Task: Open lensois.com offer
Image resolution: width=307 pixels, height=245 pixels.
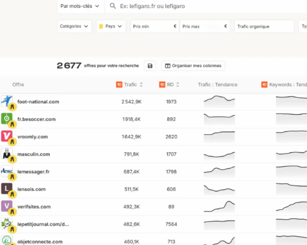Action: pos(32,189)
